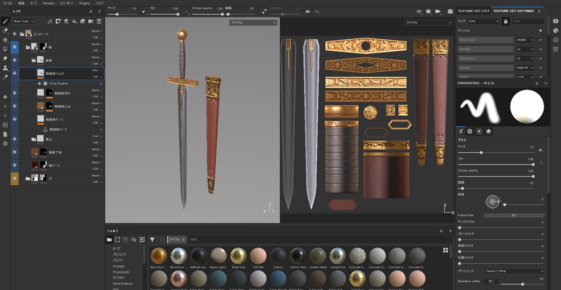Add a new paint layer

(x=66, y=21)
